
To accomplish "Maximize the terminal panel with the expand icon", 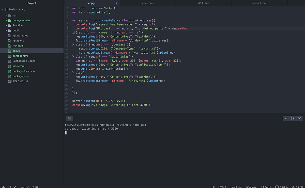I will tap(293, 118).
